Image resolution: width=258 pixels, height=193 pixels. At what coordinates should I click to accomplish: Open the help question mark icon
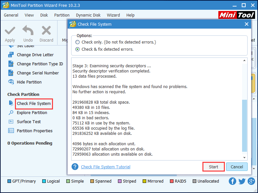(x=75, y=167)
